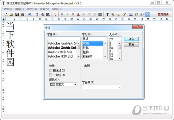
Task: Select the @Adobe Fan Heiti font entry
Action: pos(62,43)
